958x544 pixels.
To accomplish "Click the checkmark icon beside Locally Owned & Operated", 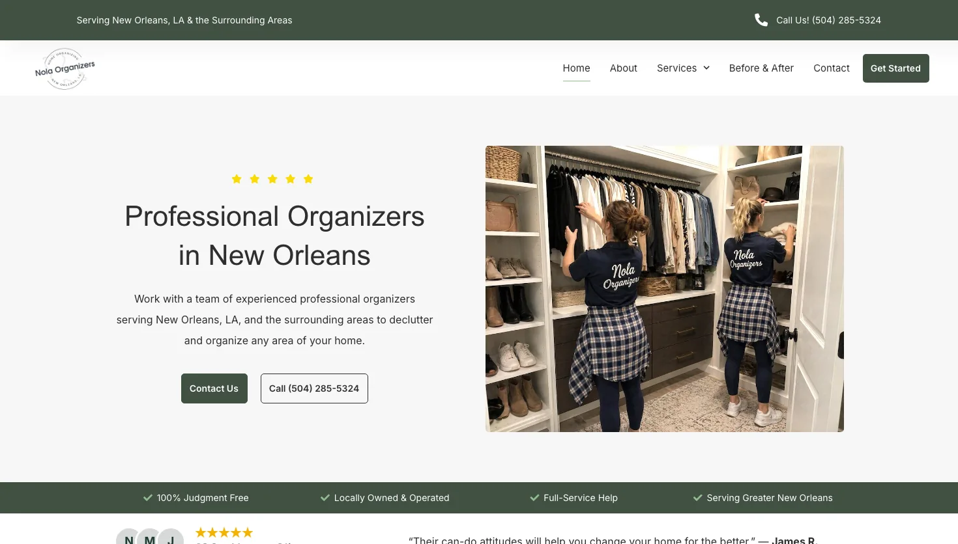I will (325, 498).
